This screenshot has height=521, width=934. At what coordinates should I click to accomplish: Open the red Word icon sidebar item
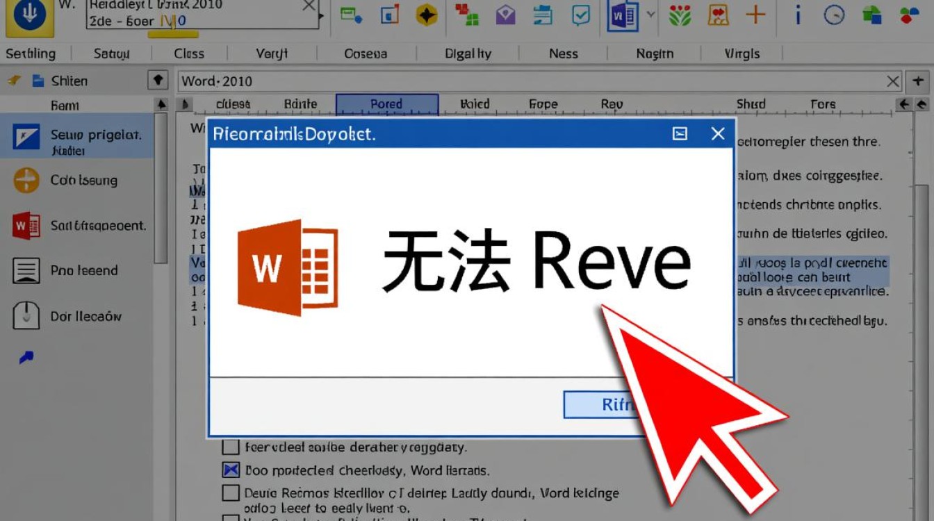pos(26,226)
